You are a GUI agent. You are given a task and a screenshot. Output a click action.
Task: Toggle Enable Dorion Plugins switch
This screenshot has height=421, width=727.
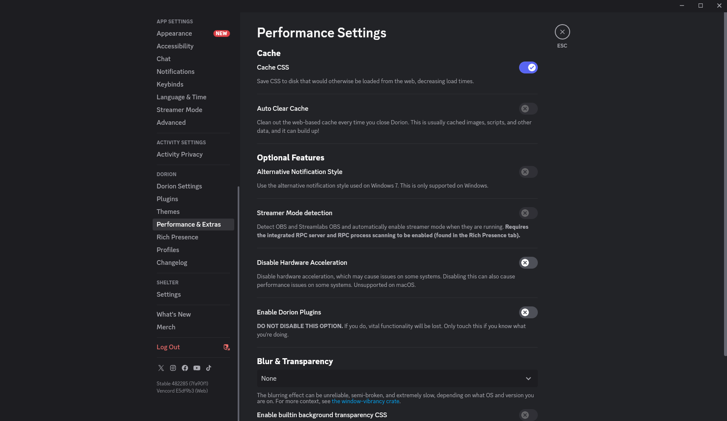[x=528, y=312]
